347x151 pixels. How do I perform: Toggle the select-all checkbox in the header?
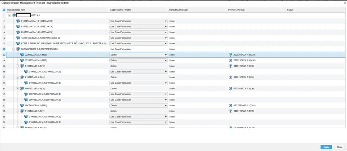tap(4, 10)
